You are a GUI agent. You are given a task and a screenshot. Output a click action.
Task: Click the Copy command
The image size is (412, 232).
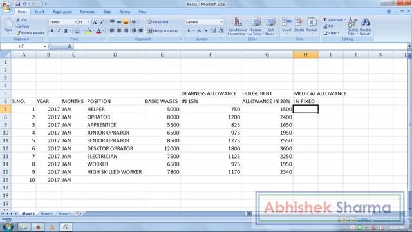pos(23,26)
